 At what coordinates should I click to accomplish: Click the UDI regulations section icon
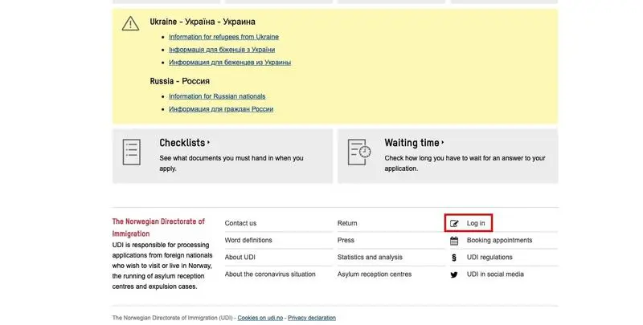tap(454, 258)
